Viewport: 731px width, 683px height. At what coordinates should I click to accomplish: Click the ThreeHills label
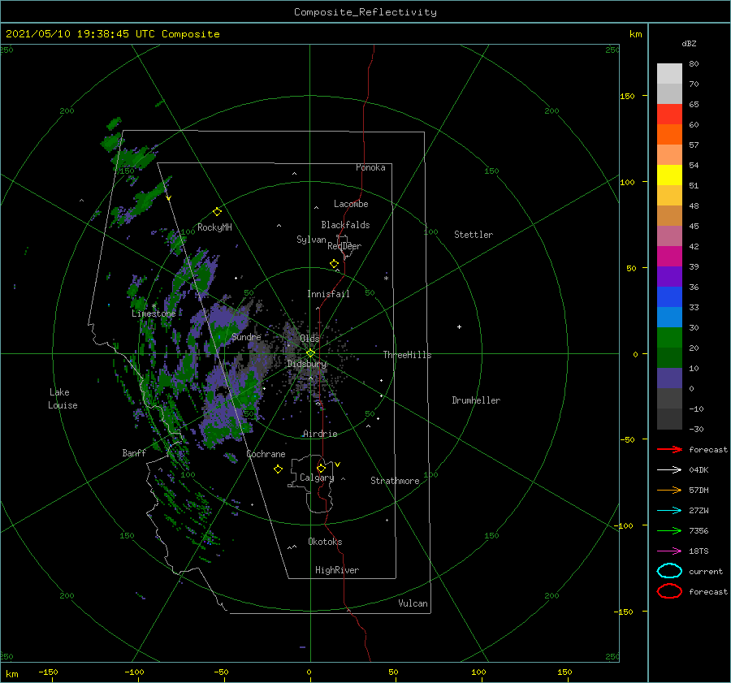pyautogui.click(x=407, y=355)
